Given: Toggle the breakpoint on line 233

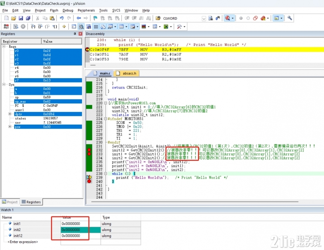Looking at the screenshot, I should 89,154.
